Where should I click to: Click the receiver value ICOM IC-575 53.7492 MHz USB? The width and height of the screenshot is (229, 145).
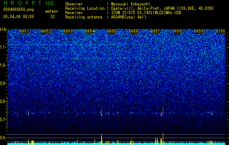coord(146,13)
